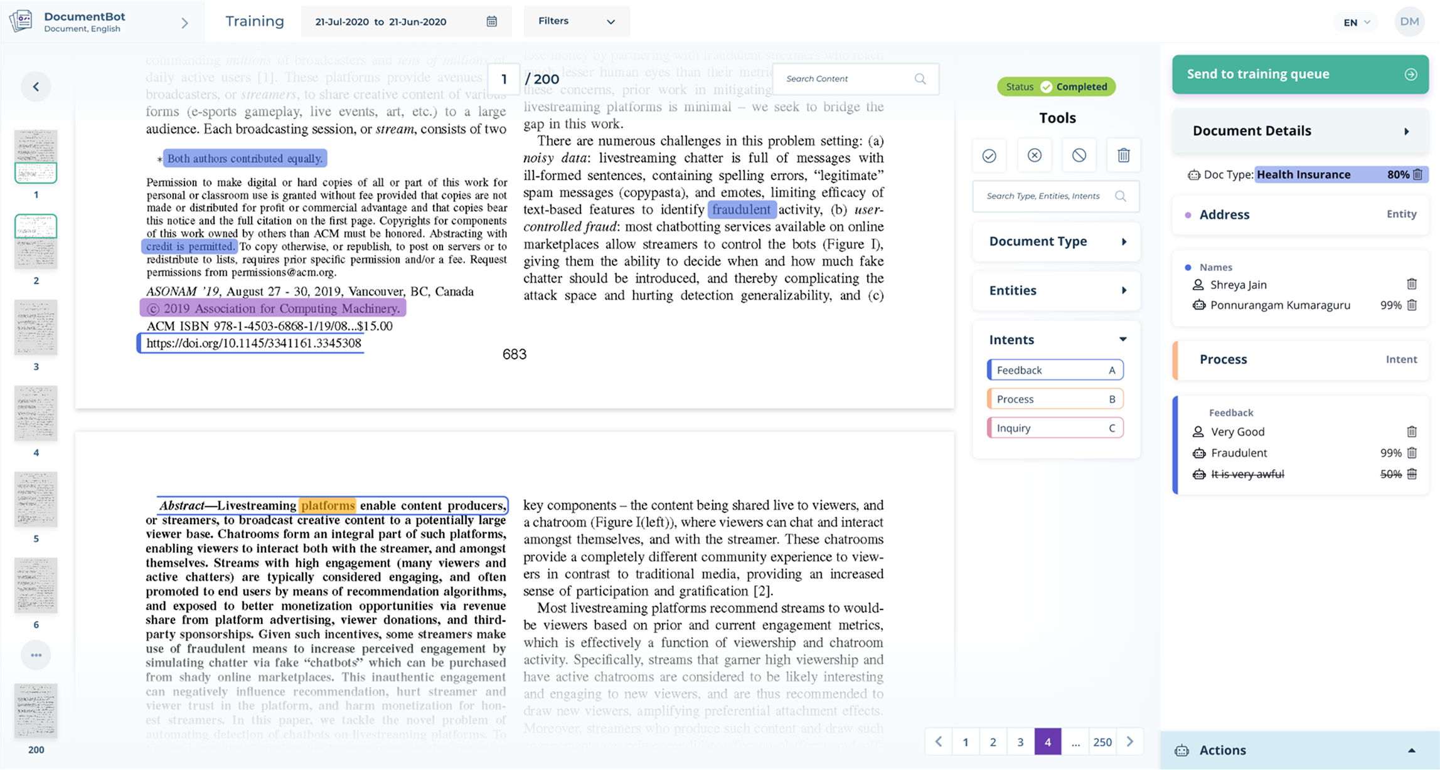Remove the Health Insurance doc type
The height and width of the screenshot is (770, 1440).
pos(1417,174)
